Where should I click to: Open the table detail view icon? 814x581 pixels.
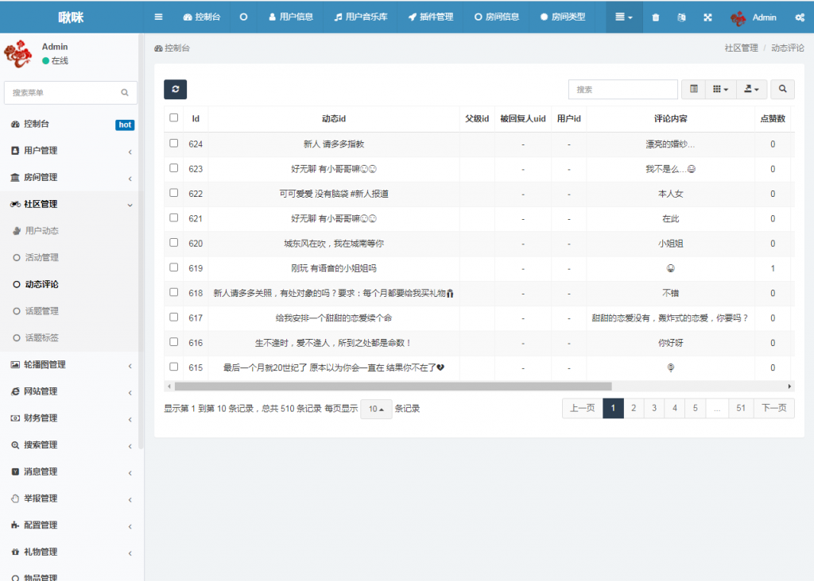tap(692, 89)
